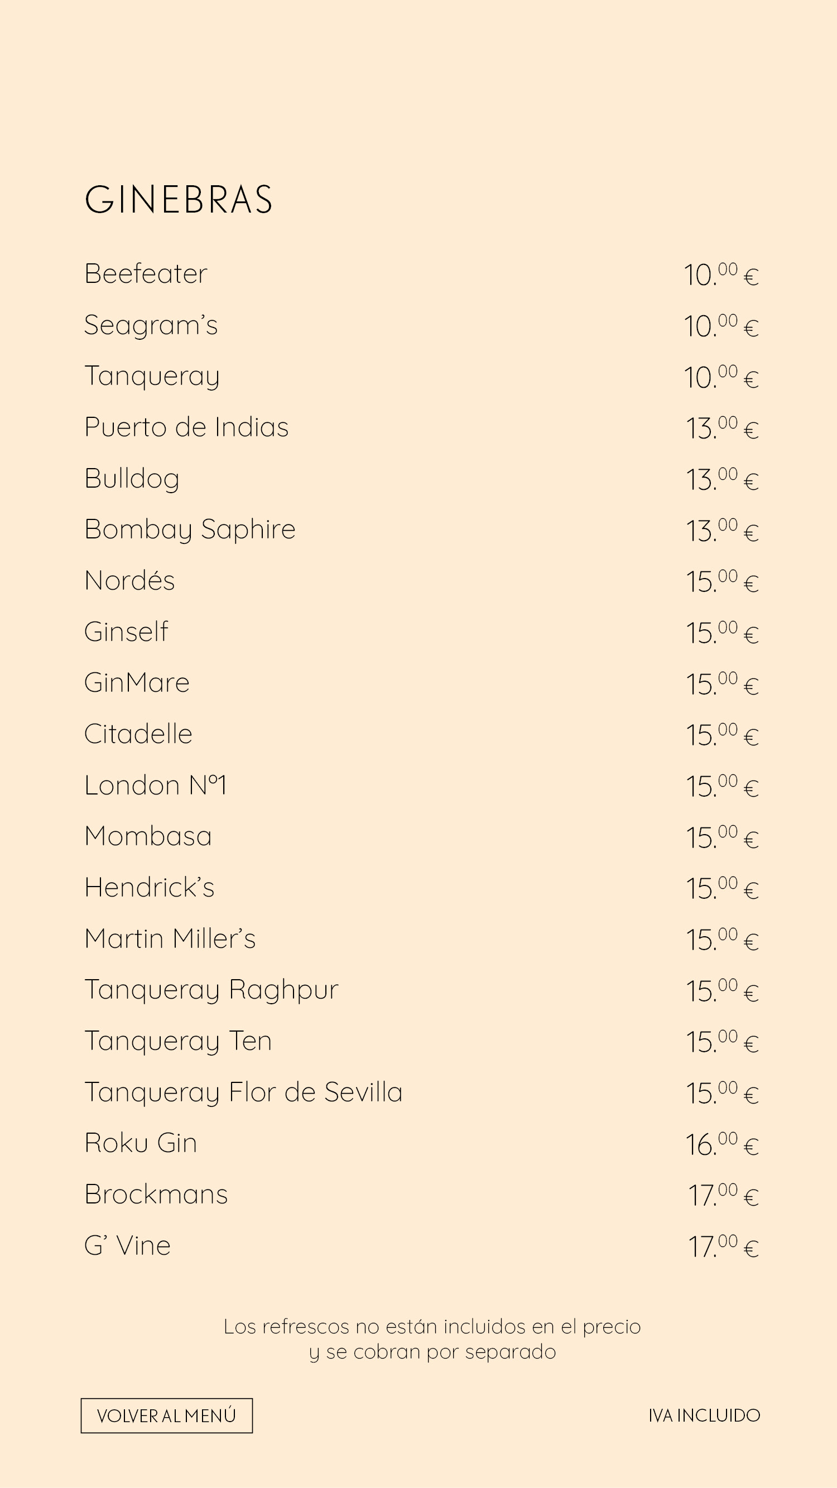Click the Roku Gin entry
Screen dimensions: 837x1488
coord(141,1143)
